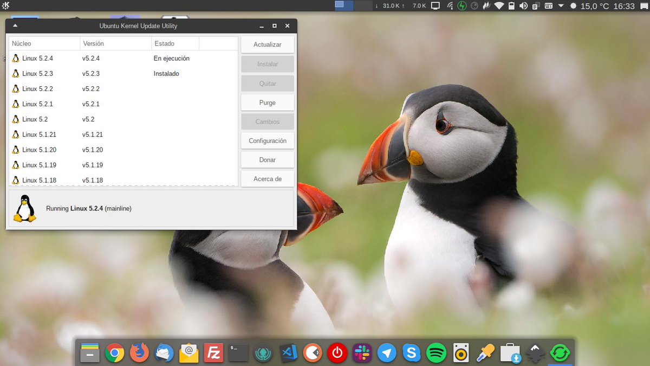
Task: Switch to the second virtual desktop pager
Action: click(x=363, y=5)
